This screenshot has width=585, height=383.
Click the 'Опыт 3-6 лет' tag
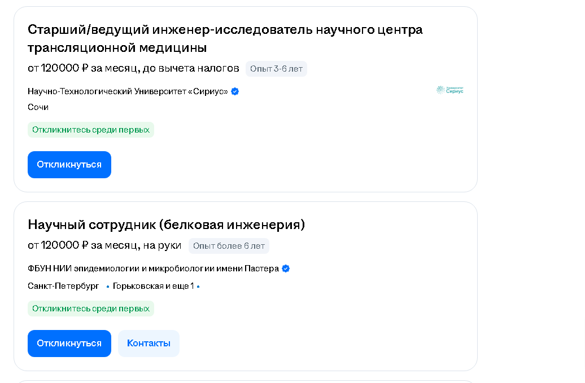click(x=276, y=69)
